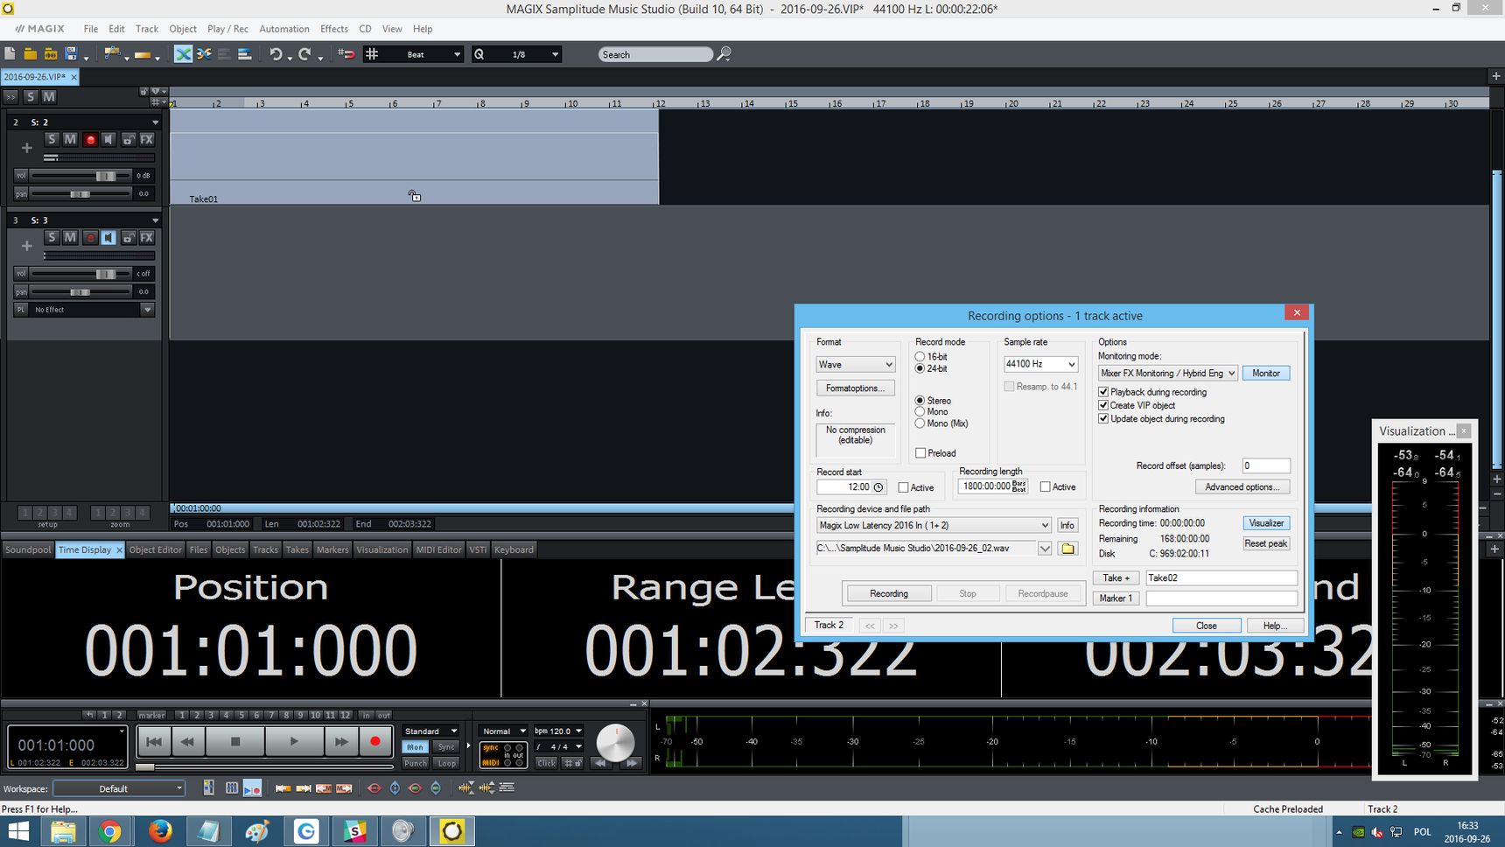This screenshot has height=847, width=1505.
Task: Click the Undo arrow icon
Action: 276,54
